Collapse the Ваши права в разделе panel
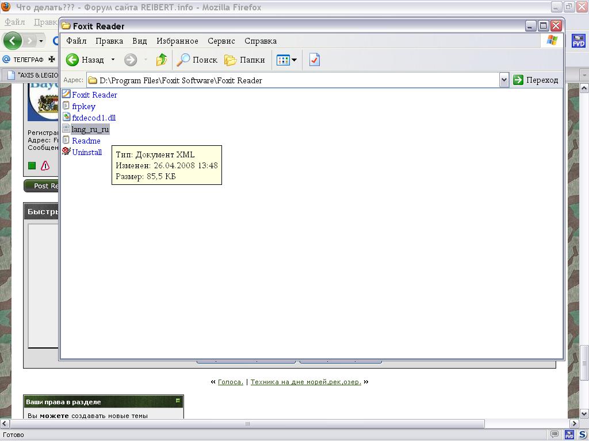 178,401
